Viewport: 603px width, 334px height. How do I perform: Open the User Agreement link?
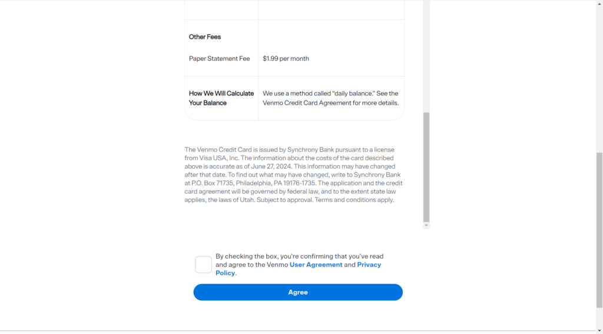[316, 265]
